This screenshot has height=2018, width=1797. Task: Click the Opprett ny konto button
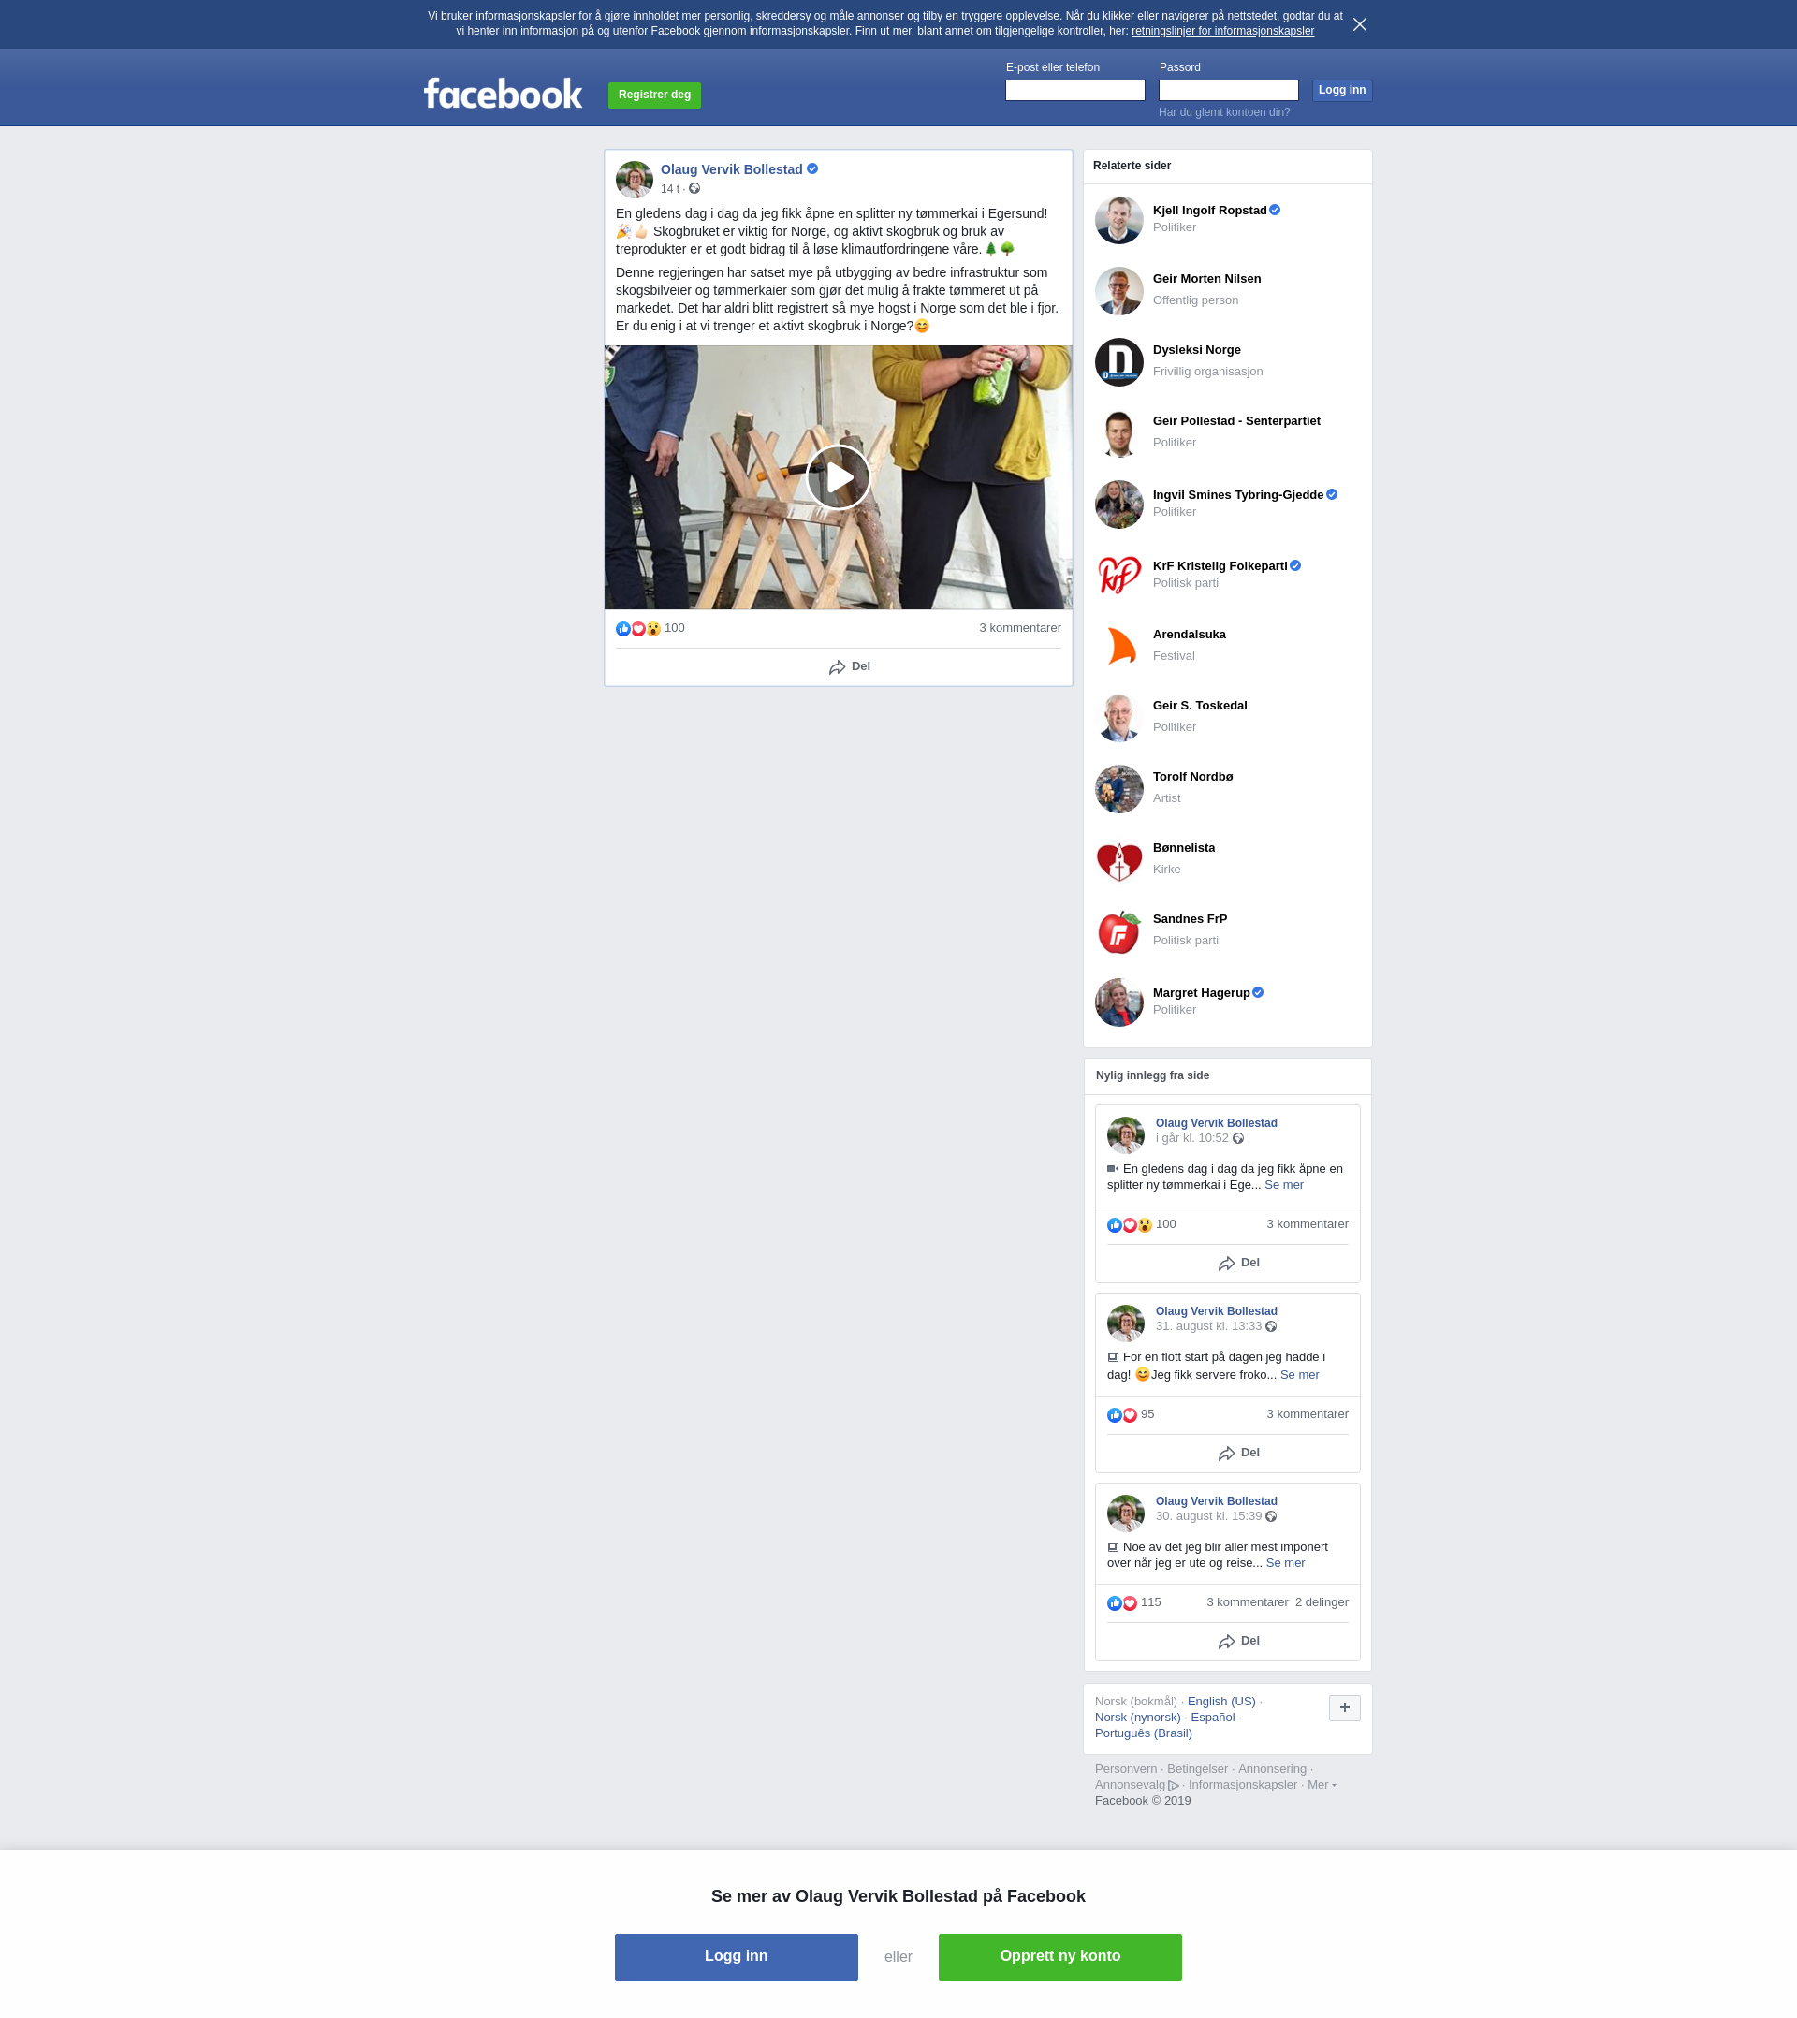(1059, 1957)
